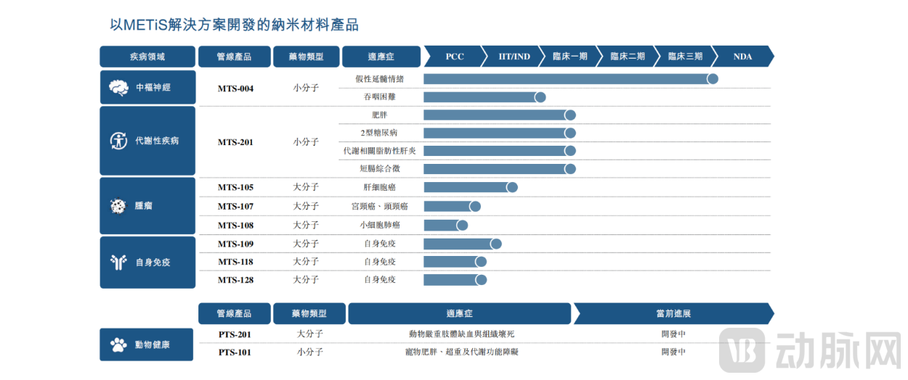
Task: Click the progress bar for 肝細胞癌
Action: 471,187
